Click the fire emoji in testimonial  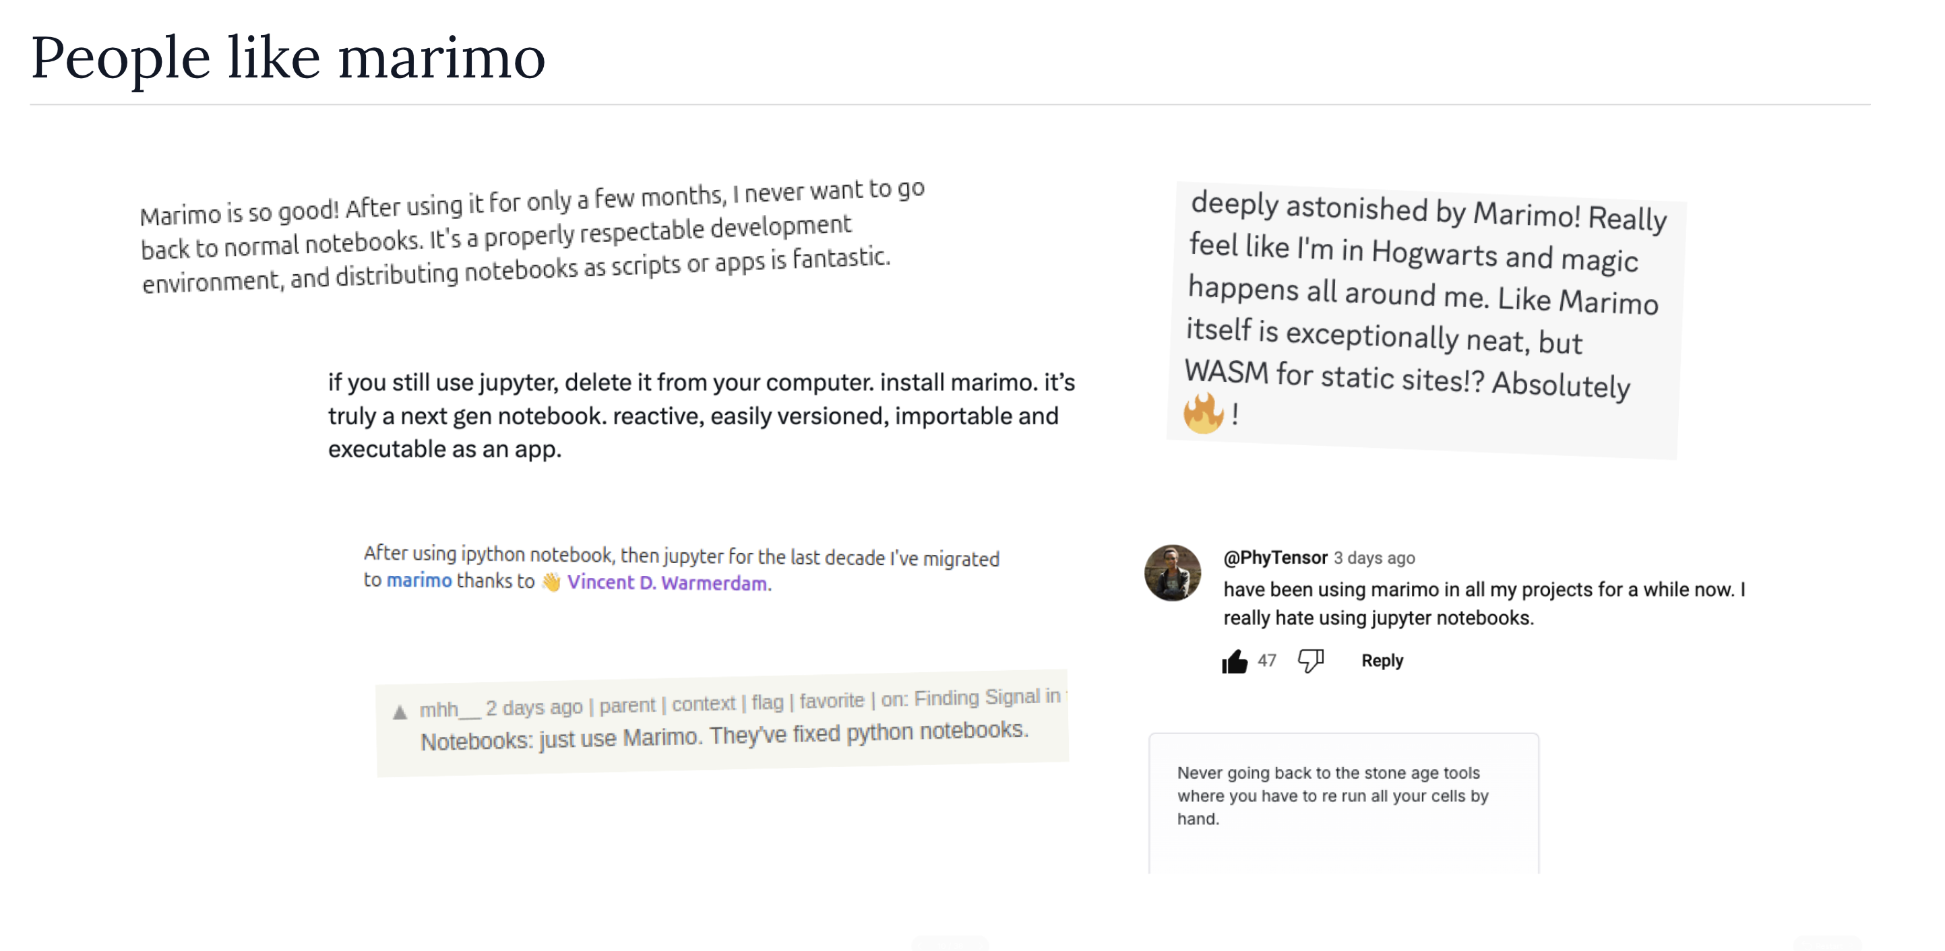(1203, 413)
